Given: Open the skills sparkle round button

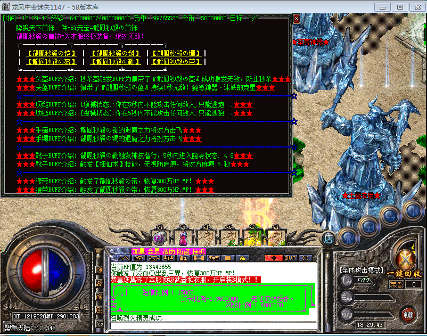Looking at the screenshot, I should pos(391,216).
